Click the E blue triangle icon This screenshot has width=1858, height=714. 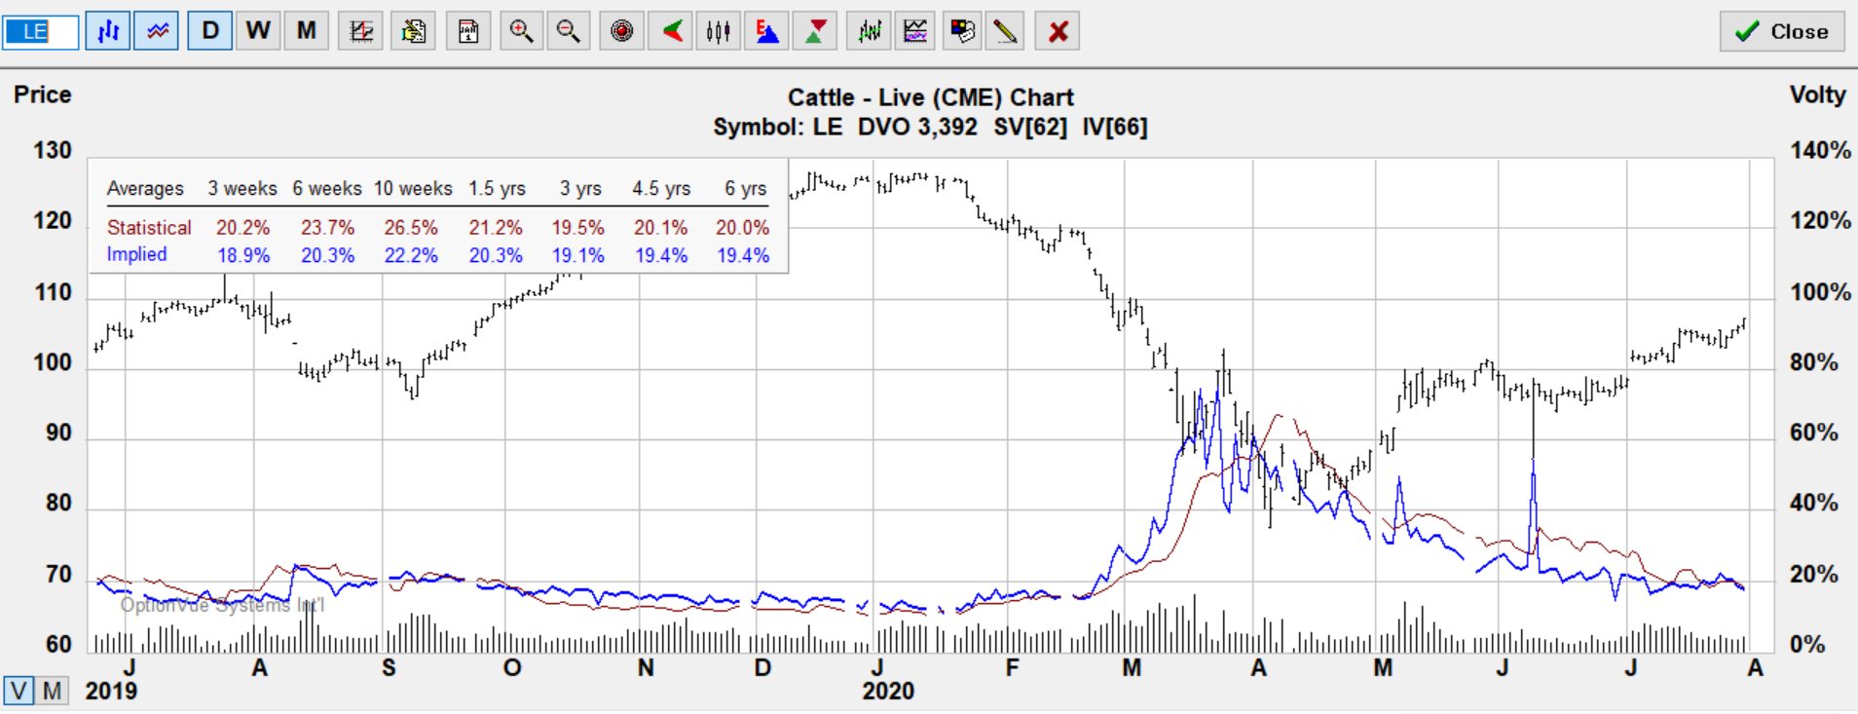pos(767,31)
